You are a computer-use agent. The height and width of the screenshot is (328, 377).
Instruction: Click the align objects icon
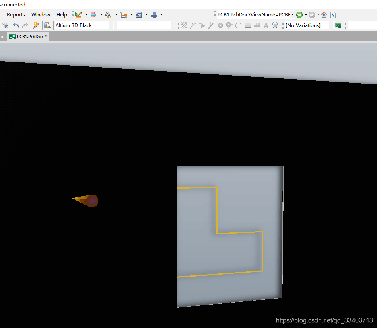pos(93,15)
